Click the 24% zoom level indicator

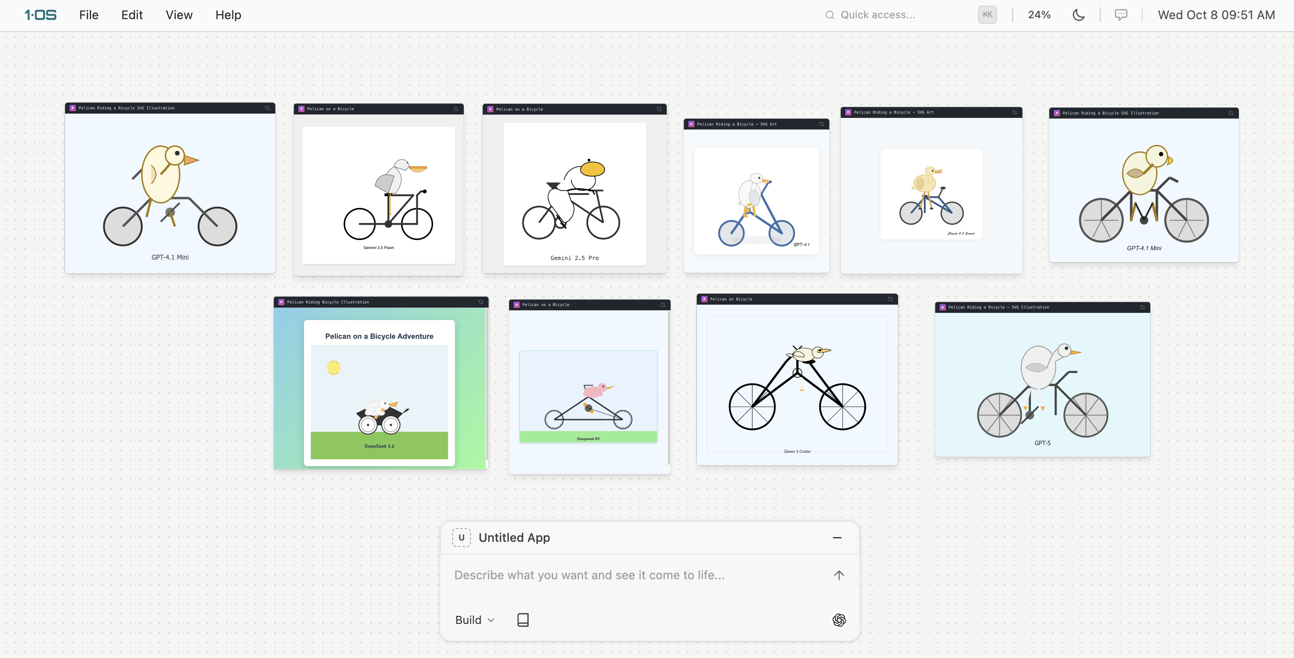coord(1039,14)
